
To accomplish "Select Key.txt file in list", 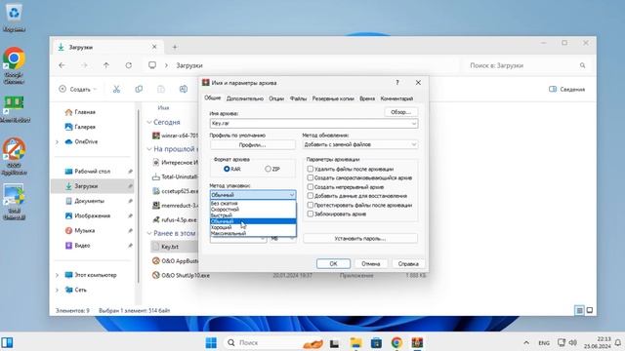I will (169, 247).
